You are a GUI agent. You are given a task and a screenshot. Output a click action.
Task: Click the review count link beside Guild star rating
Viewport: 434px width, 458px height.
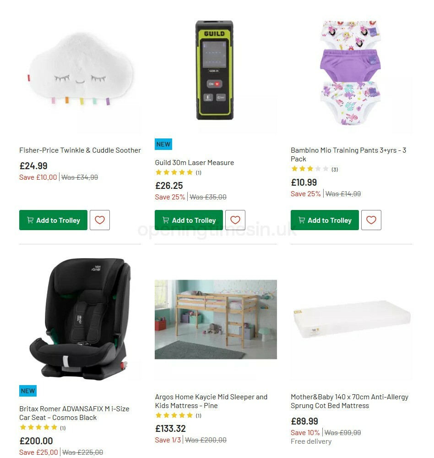coord(197,172)
